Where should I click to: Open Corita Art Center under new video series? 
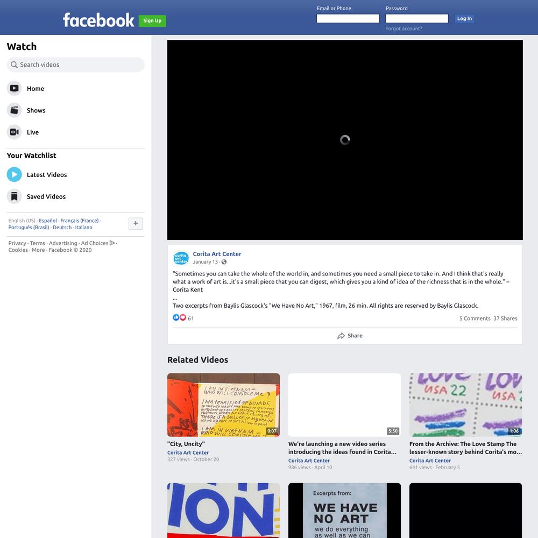309,461
